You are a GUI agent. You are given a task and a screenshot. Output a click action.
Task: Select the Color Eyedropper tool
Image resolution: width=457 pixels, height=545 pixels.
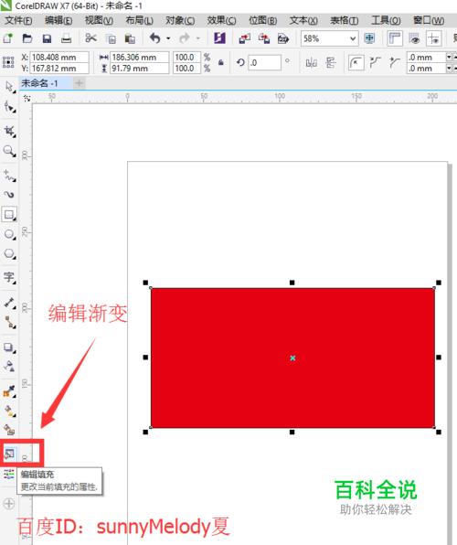click(x=9, y=391)
